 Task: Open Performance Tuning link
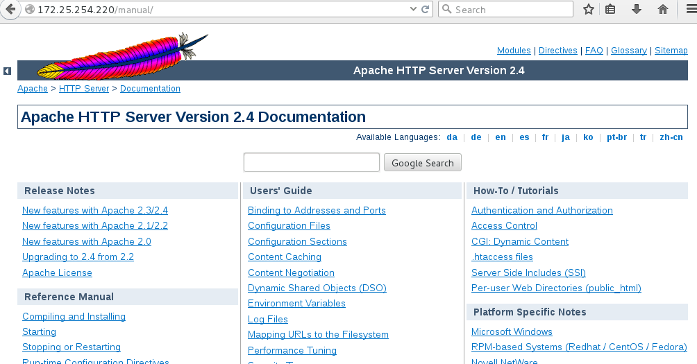[x=292, y=350]
